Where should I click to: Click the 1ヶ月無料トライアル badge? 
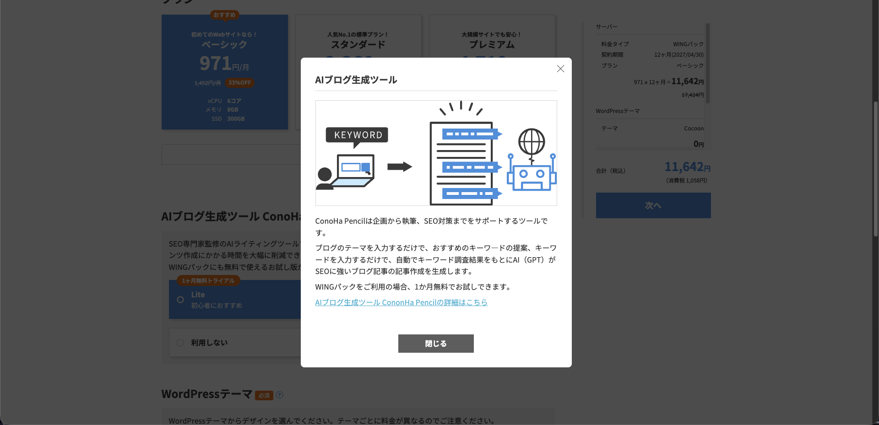(208, 280)
